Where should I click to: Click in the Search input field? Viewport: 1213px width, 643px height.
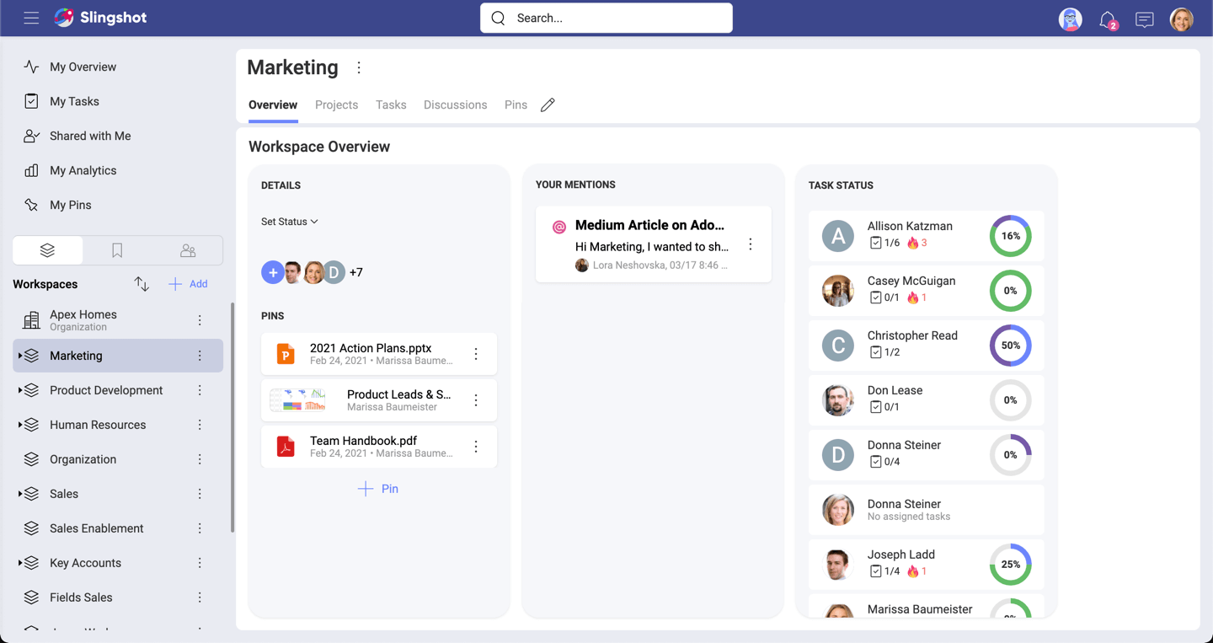(615, 18)
